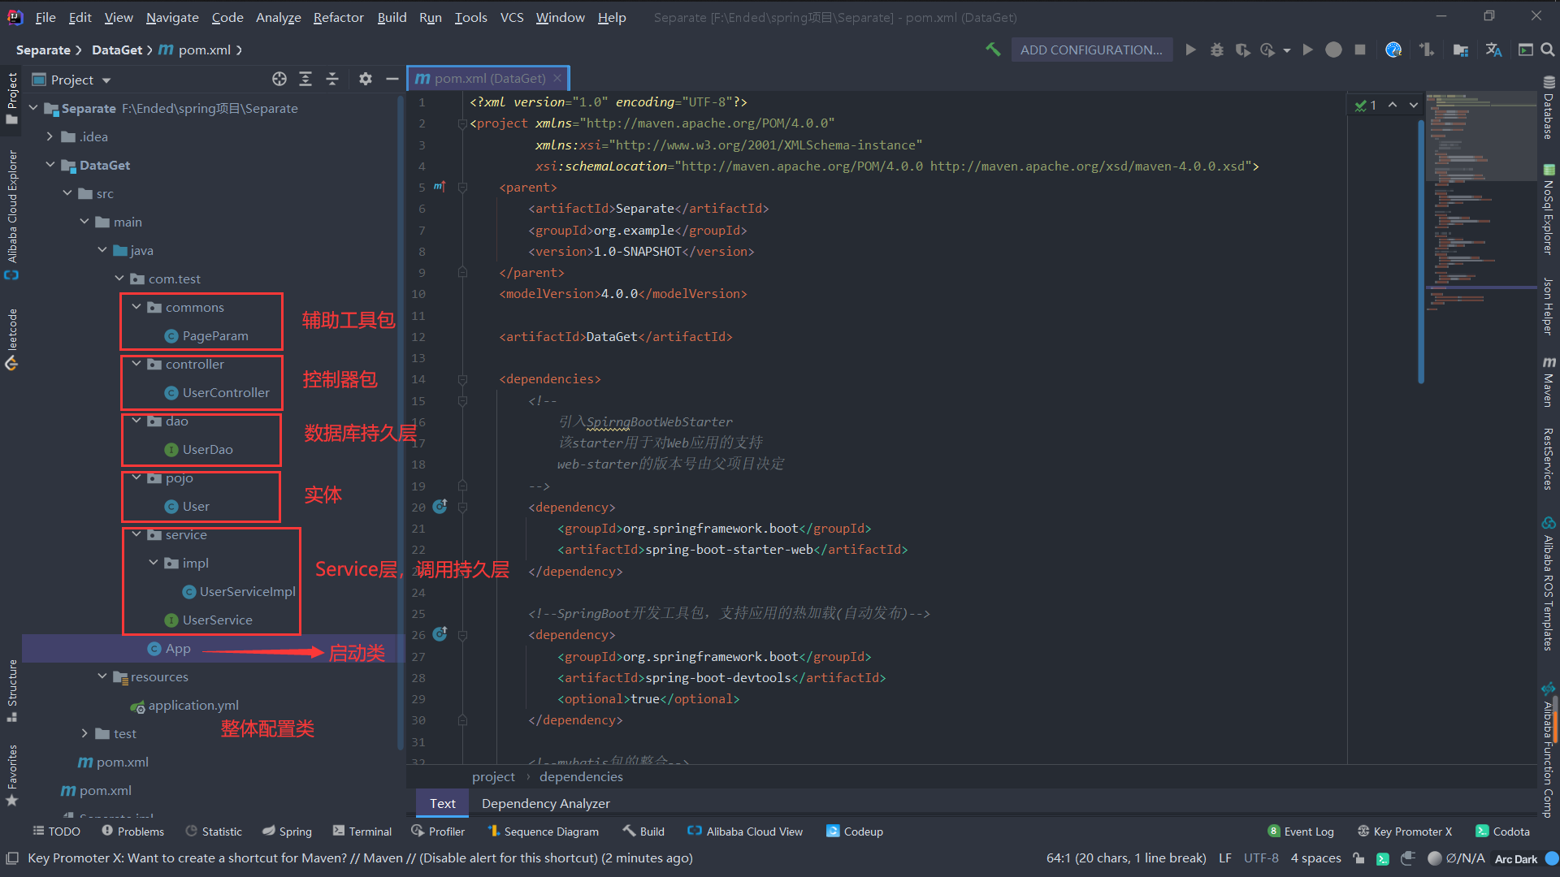Open Search Everywhere magnifier icon
1560x877 pixels.
(x=1548, y=50)
